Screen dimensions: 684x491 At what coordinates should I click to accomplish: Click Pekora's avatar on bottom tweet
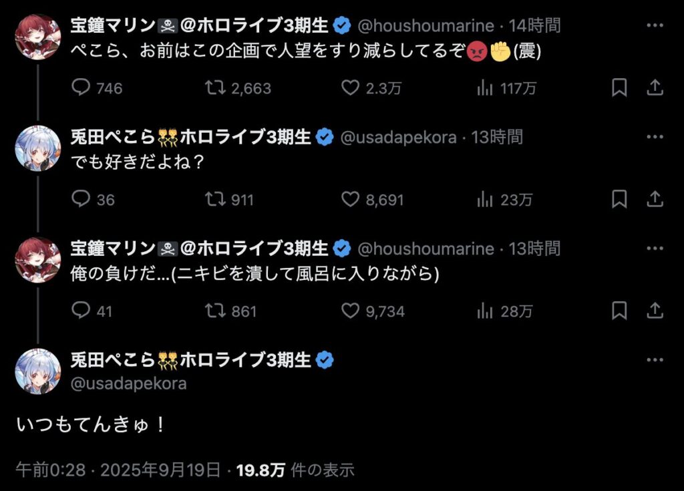[x=38, y=371]
